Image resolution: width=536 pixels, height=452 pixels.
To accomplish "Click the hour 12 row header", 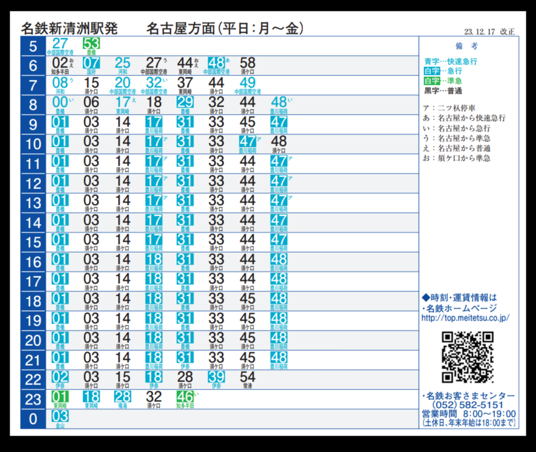I will pyautogui.click(x=33, y=184).
